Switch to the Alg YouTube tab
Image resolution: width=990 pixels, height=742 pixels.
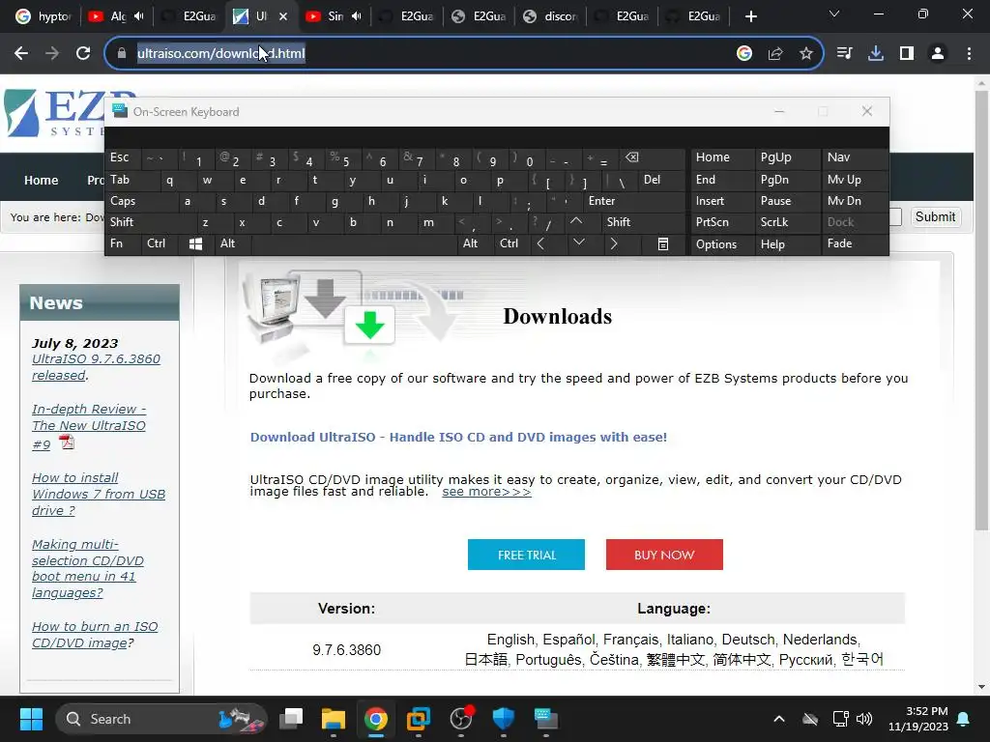click(x=107, y=16)
